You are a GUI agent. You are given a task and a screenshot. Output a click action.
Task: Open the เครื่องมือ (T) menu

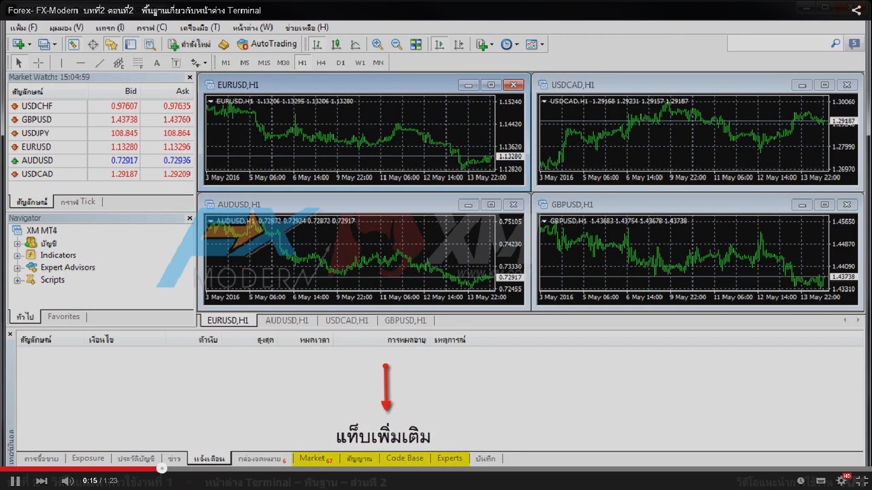200,27
